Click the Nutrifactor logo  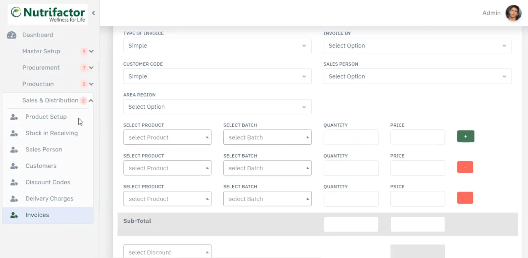coord(48,14)
